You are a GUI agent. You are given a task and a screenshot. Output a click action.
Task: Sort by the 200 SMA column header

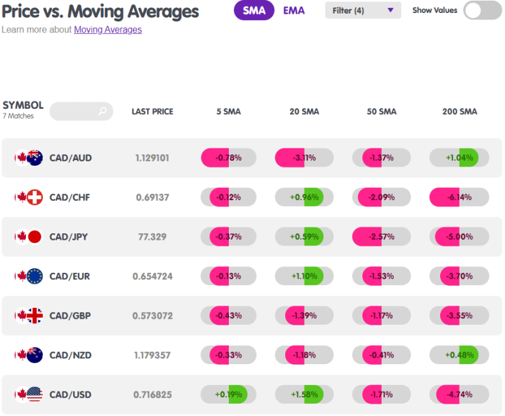(460, 111)
